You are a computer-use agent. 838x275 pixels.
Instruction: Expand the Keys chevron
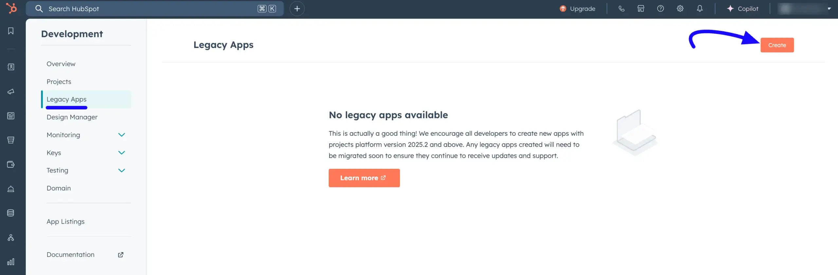(x=121, y=153)
